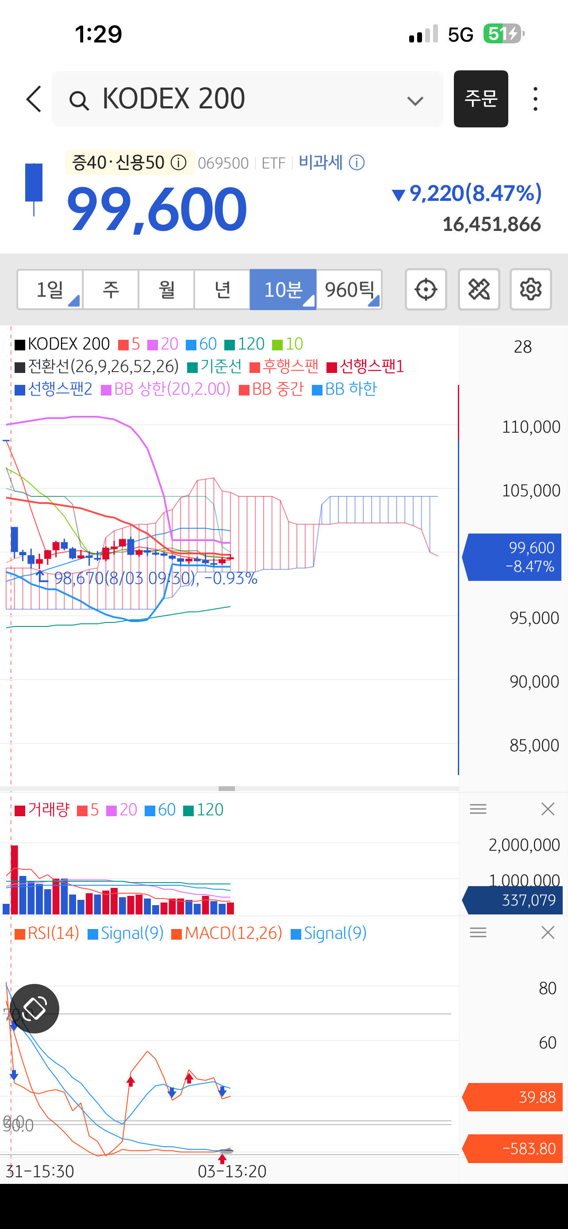Tap the 후행스팬 legend label
The width and height of the screenshot is (568, 1229).
pos(291,366)
